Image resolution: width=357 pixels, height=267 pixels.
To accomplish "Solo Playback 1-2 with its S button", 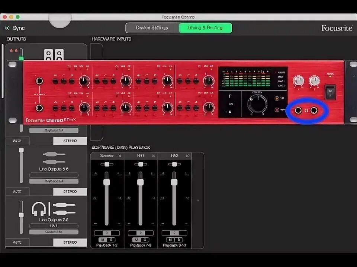I will pos(111,240).
